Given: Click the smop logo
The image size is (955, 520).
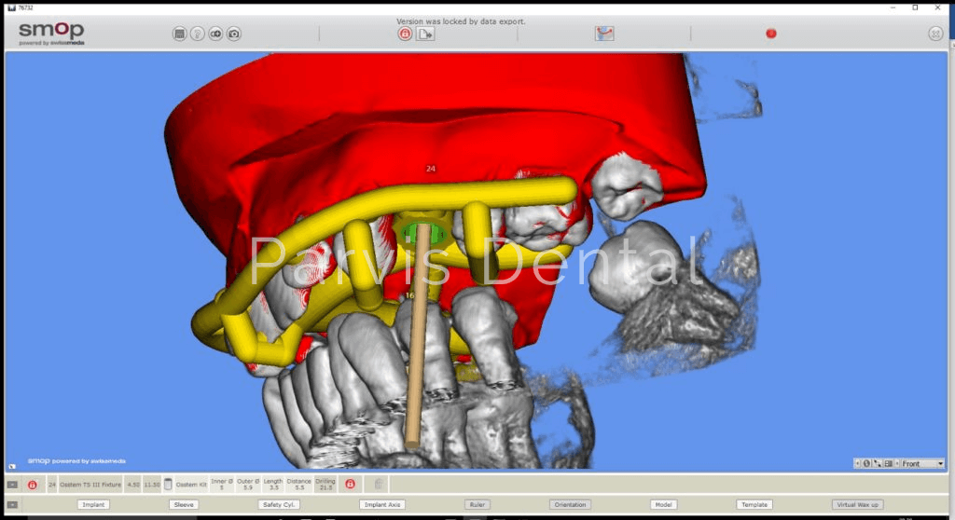Looking at the screenshot, I should (x=52, y=33).
